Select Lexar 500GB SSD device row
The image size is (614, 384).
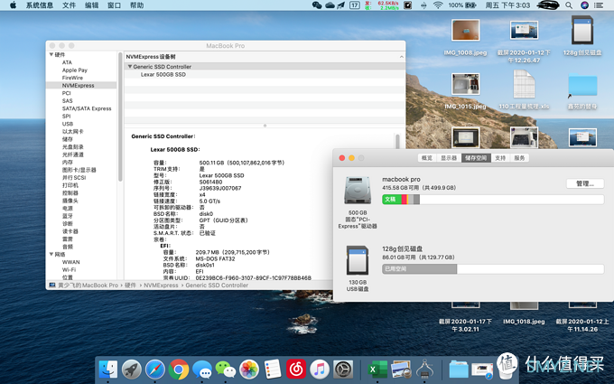(x=163, y=74)
